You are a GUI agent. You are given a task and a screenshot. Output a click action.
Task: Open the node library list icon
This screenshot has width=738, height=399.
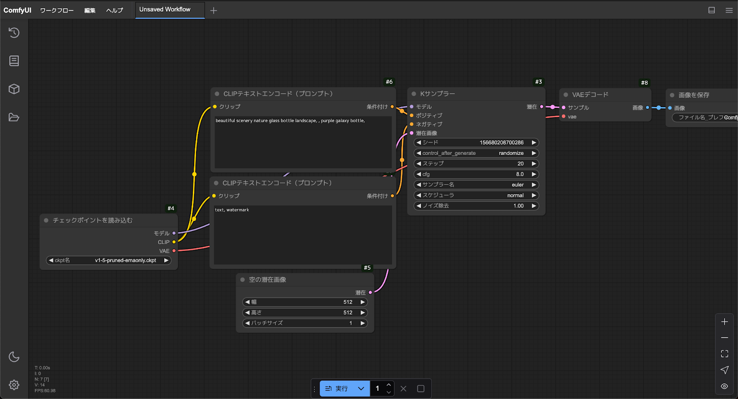point(14,61)
